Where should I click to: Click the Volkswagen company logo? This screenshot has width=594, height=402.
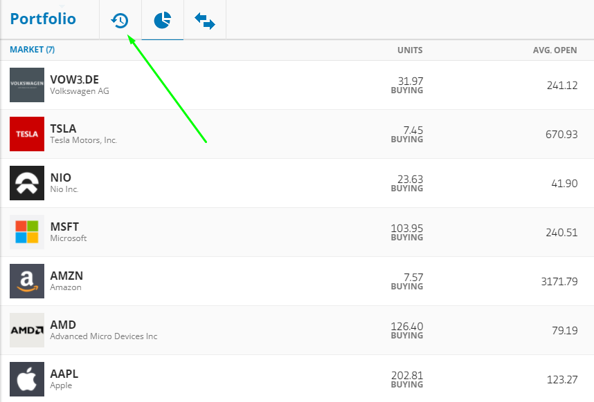26,84
